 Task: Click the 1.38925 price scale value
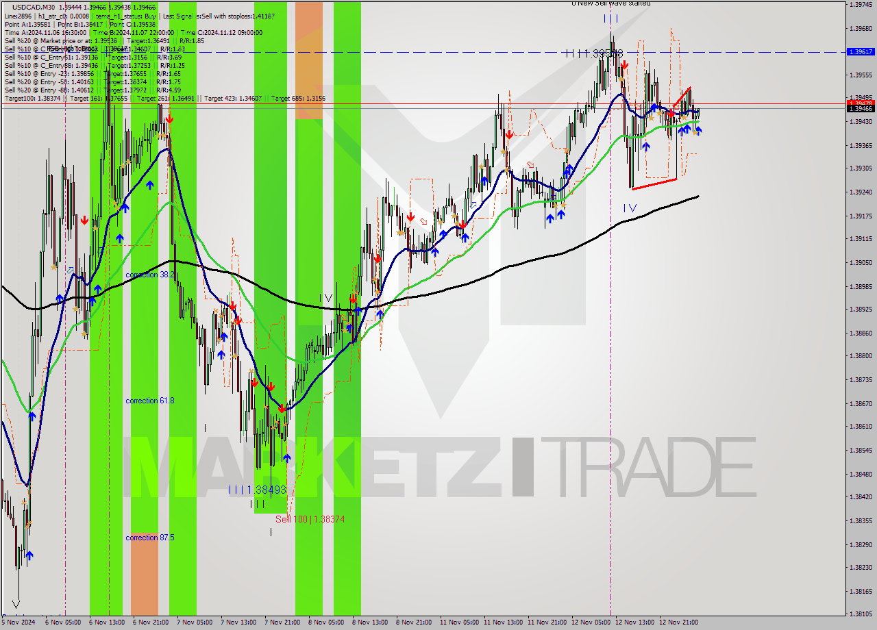pos(861,309)
